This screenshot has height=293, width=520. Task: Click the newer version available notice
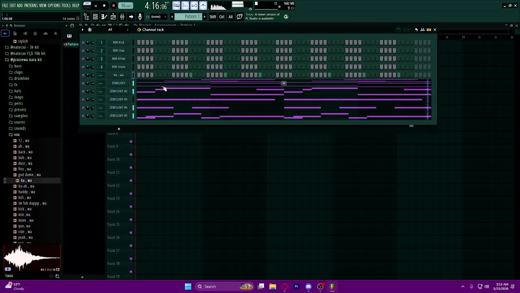click(x=262, y=17)
